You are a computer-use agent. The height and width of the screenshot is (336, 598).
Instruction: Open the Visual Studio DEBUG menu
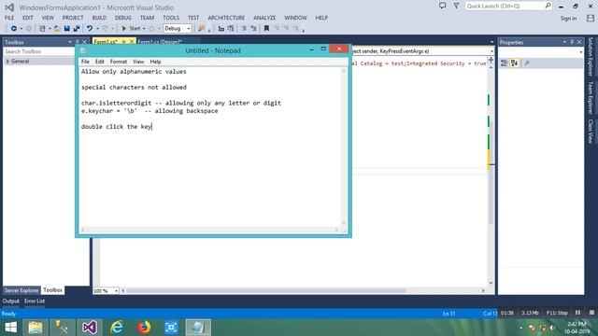(122, 18)
